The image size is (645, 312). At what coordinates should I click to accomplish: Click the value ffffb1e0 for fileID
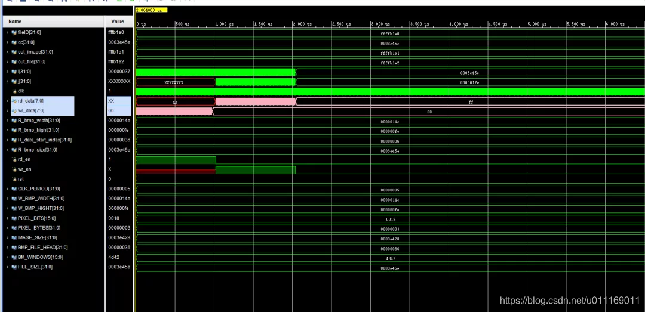(x=116, y=32)
